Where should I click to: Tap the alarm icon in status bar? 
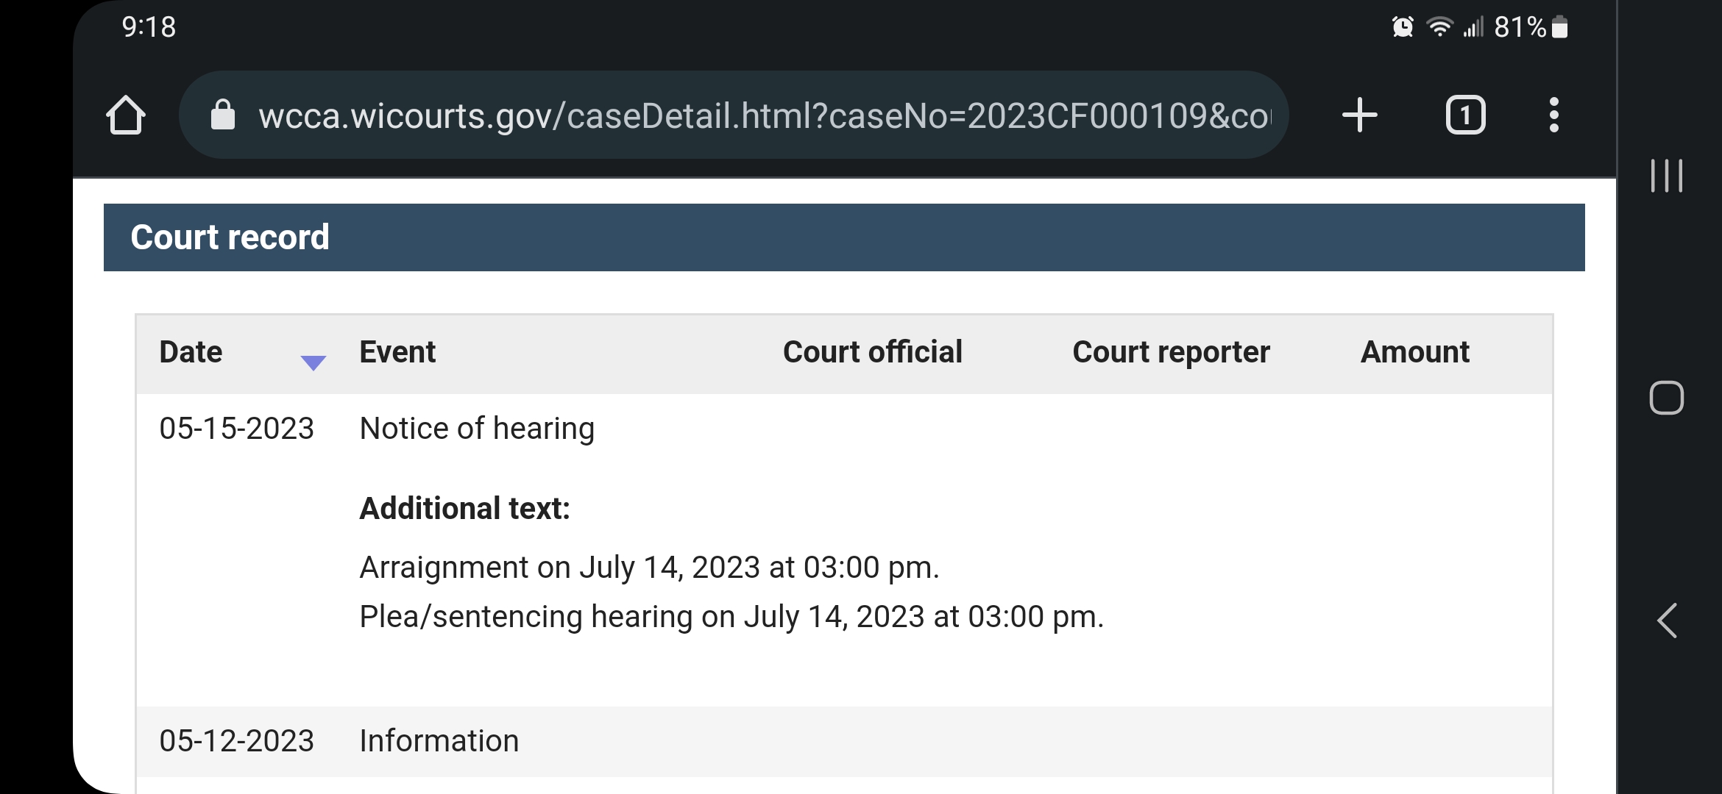point(1403,27)
